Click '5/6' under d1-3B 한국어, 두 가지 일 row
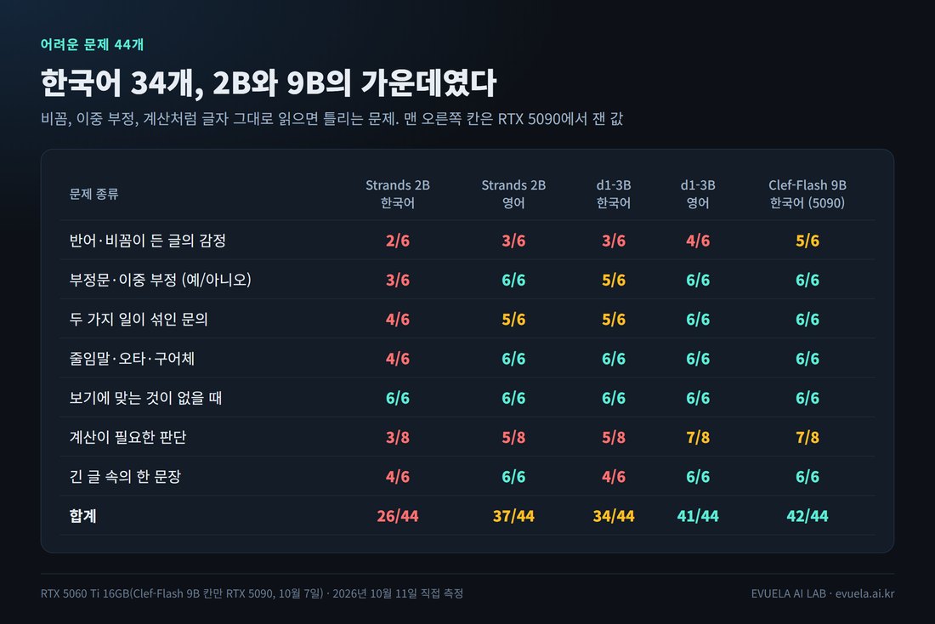Viewport: 935px width, 624px height. tap(614, 319)
